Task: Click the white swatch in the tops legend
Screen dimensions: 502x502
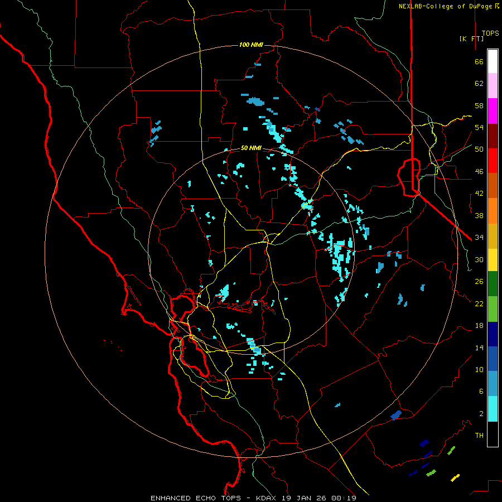Action: [493, 61]
